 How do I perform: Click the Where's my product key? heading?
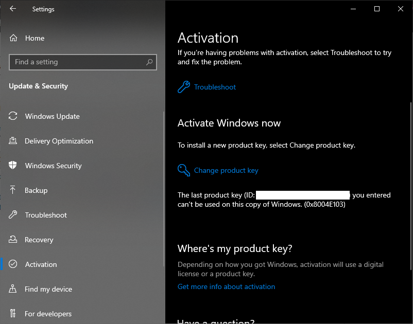pyautogui.click(x=235, y=248)
